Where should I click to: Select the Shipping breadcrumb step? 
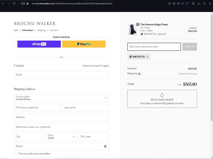41,30
